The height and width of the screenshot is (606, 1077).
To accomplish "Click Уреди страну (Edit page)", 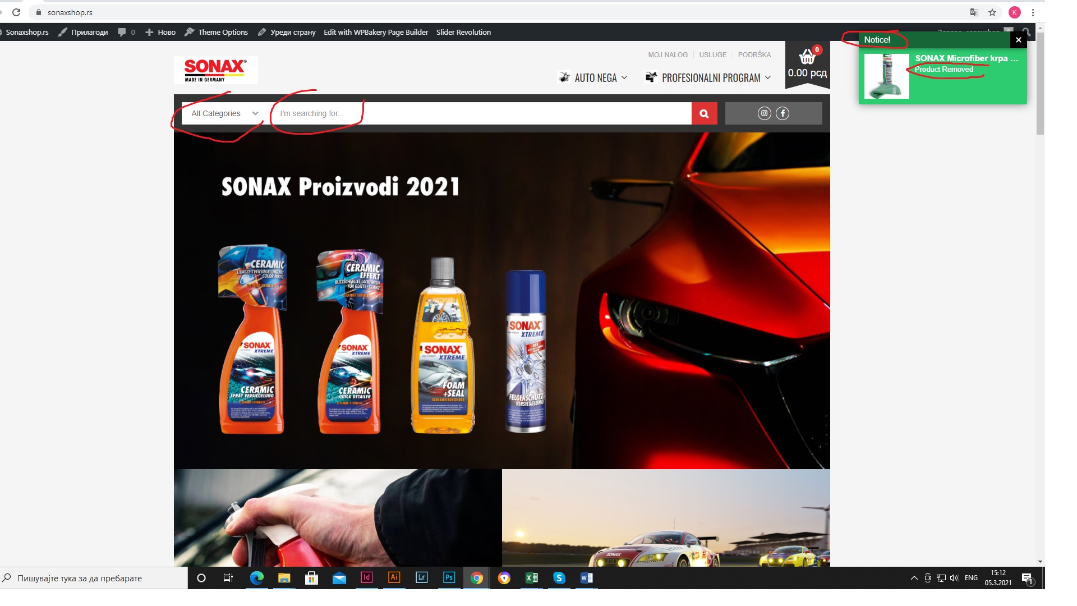I will click(x=287, y=33).
